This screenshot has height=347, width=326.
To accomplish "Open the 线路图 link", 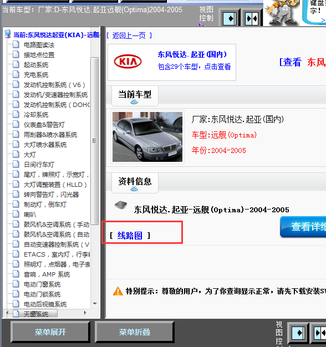I will click(x=130, y=236).
